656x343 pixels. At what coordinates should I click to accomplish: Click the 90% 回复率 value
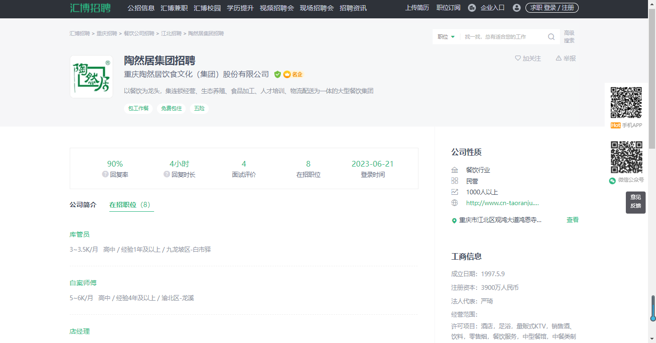pos(115,164)
